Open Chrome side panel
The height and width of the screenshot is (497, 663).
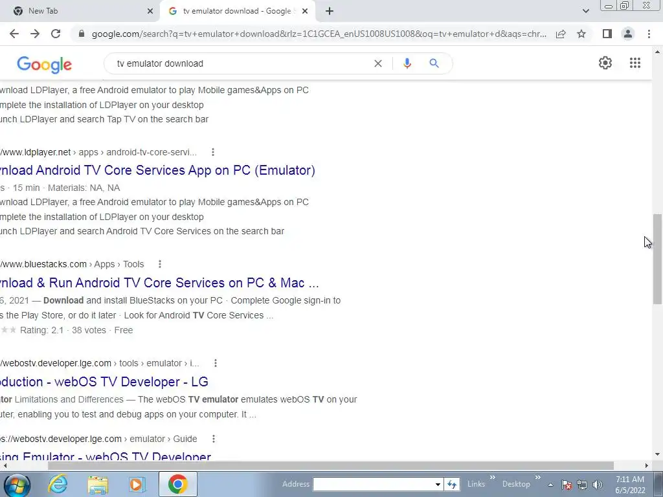pyautogui.click(x=607, y=34)
